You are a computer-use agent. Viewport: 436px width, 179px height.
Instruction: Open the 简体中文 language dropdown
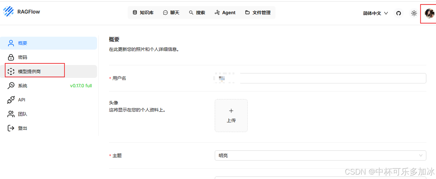(375, 13)
